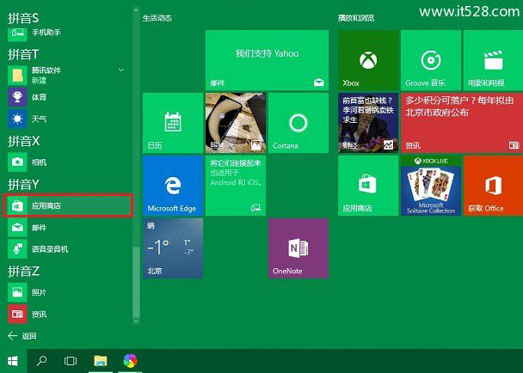Launch the OneNote tile
523x373 pixels.
click(298, 248)
